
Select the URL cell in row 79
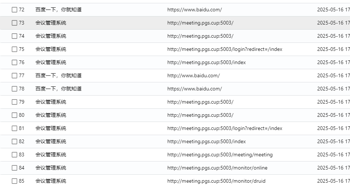coord(200,102)
